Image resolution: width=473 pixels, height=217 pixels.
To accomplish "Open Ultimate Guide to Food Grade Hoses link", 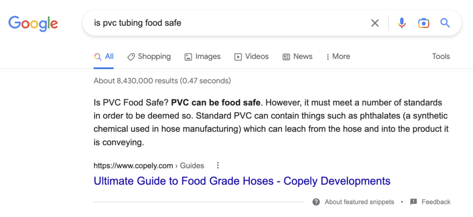I will (x=242, y=180).
